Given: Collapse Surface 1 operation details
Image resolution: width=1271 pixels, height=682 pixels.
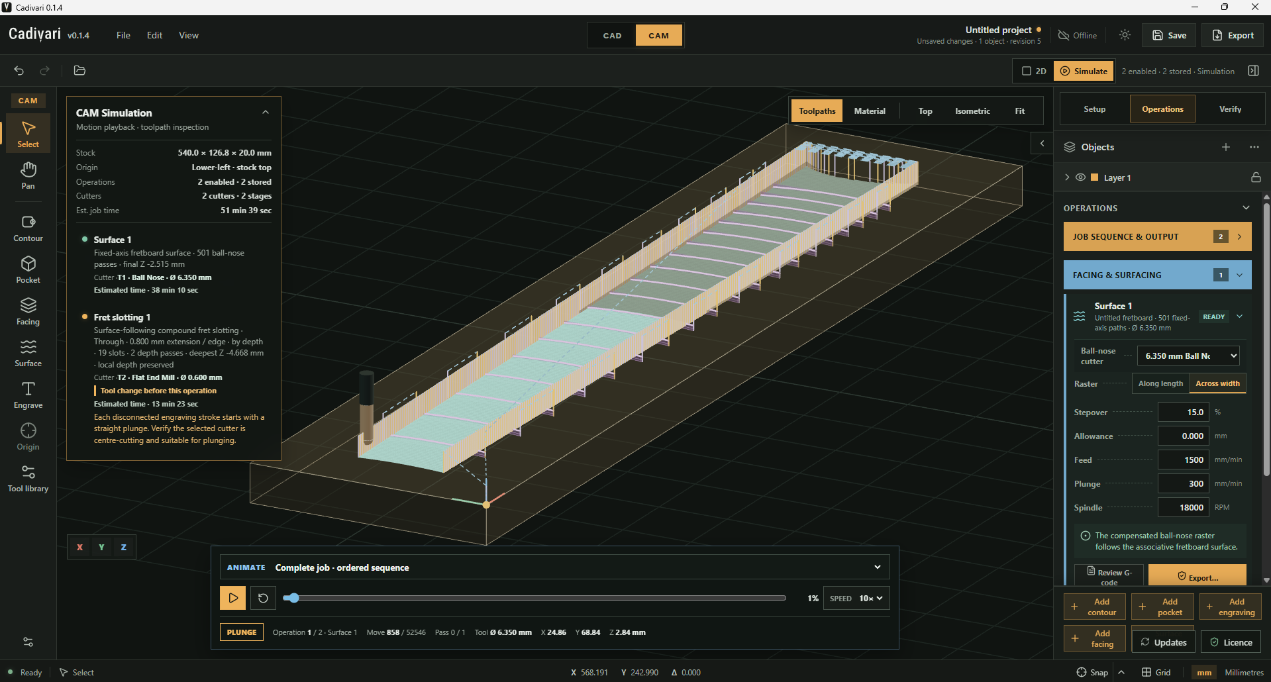Looking at the screenshot, I should tap(1239, 317).
